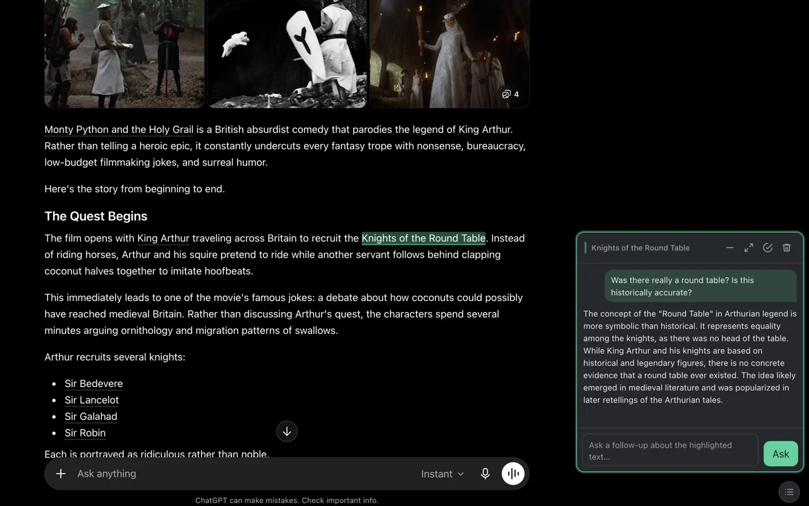Viewport: 809px width, 506px height.
Task: Open the list icon at bottom right
Action: 789,491
